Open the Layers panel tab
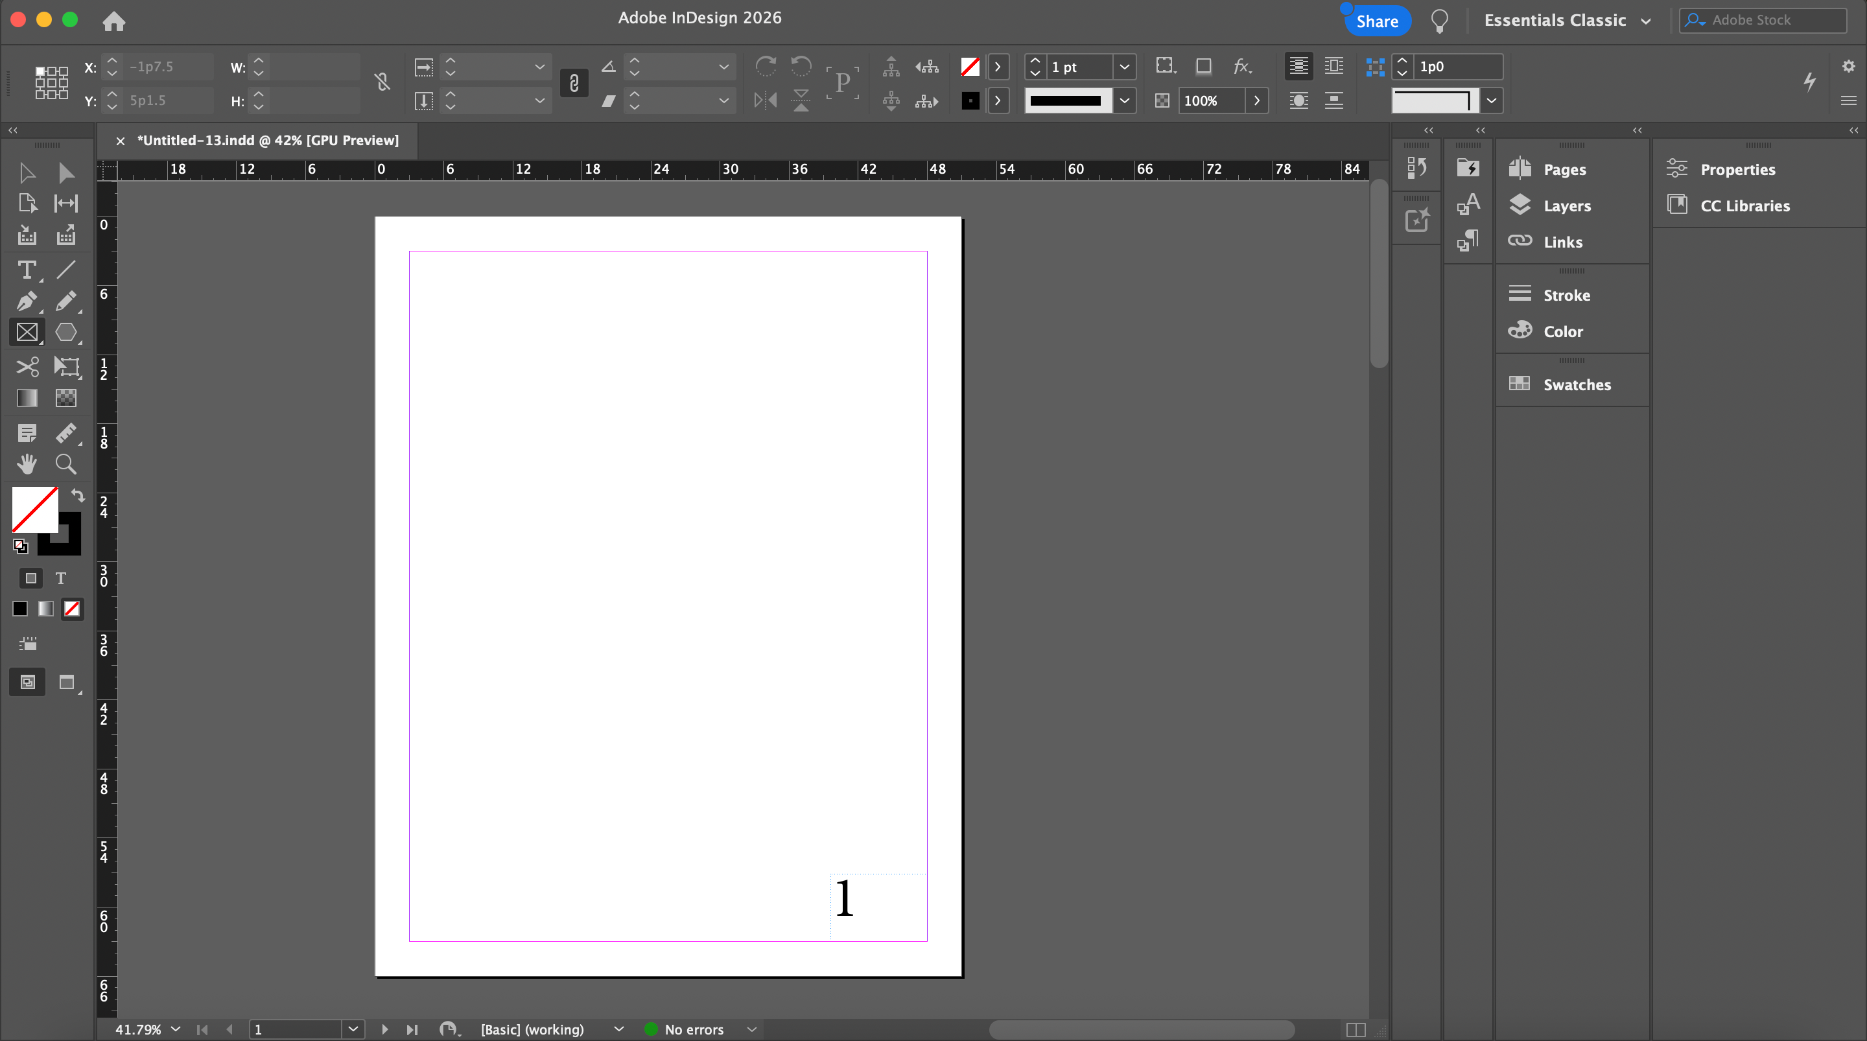 pos(1566,206)
